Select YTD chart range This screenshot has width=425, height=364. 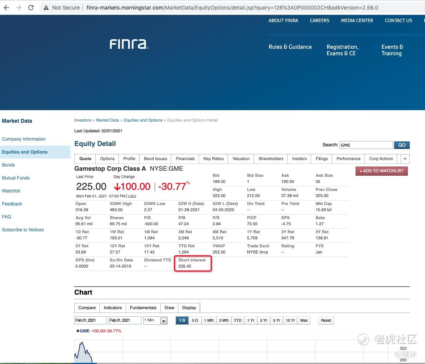coord(238,321)
